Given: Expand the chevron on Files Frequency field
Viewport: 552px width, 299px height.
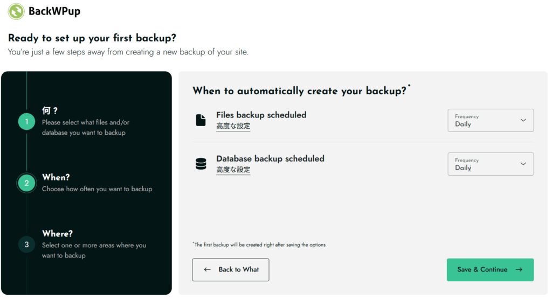Looking at the screenshot, I should (523, 120).
